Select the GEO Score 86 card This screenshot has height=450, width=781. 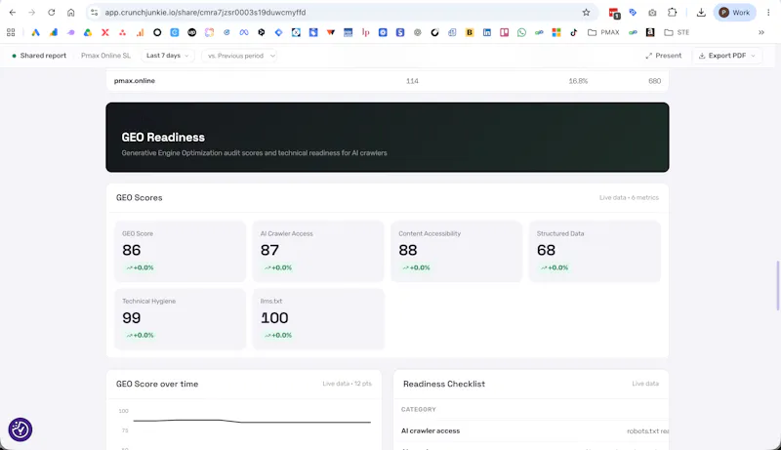(181, 252)
